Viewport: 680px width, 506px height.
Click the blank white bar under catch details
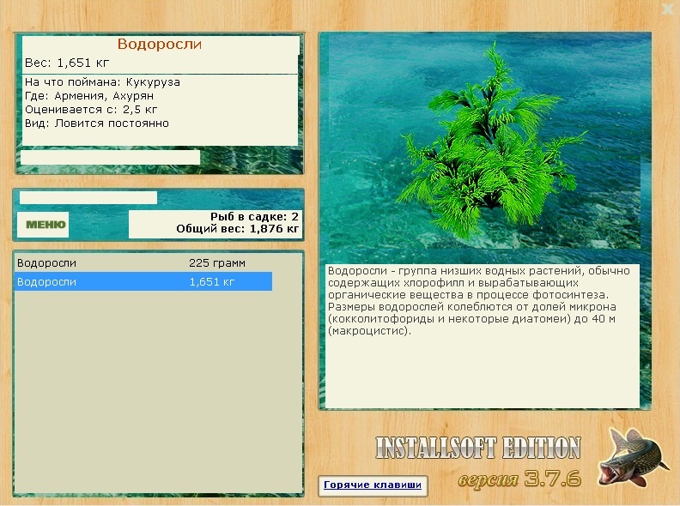click(x=110, y=158)
